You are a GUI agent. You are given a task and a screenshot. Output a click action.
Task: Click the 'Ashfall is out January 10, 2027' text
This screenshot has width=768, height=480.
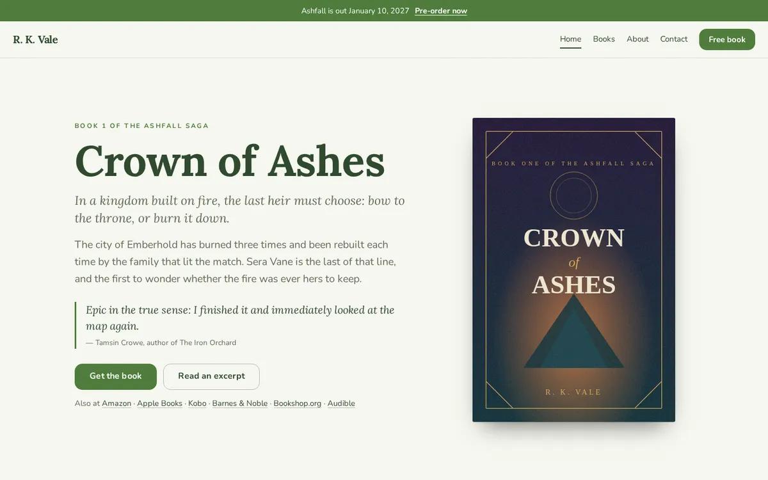click(355, 11)
